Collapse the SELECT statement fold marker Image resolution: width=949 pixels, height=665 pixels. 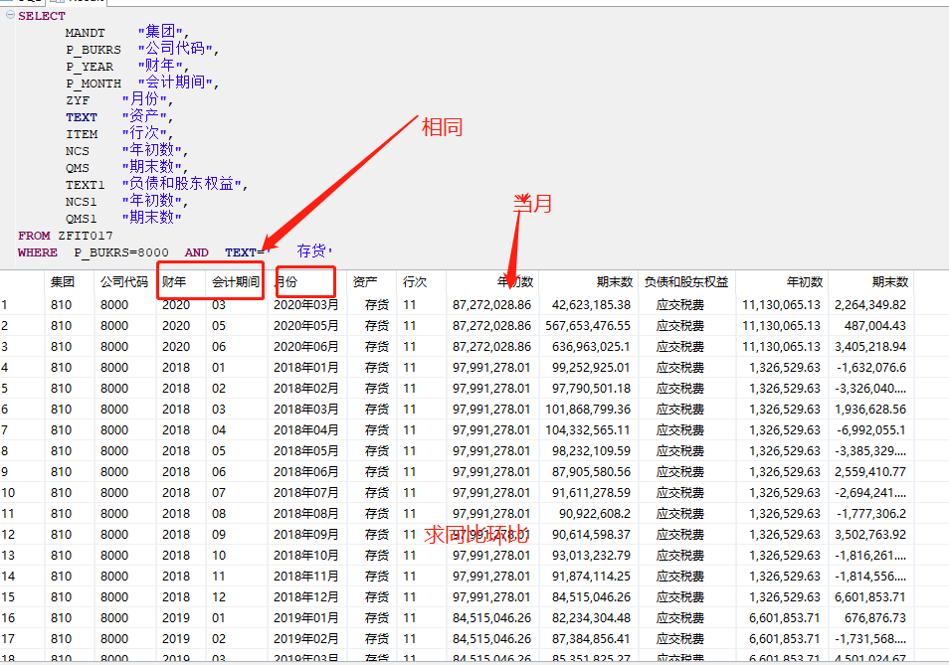tap(10, 15)
